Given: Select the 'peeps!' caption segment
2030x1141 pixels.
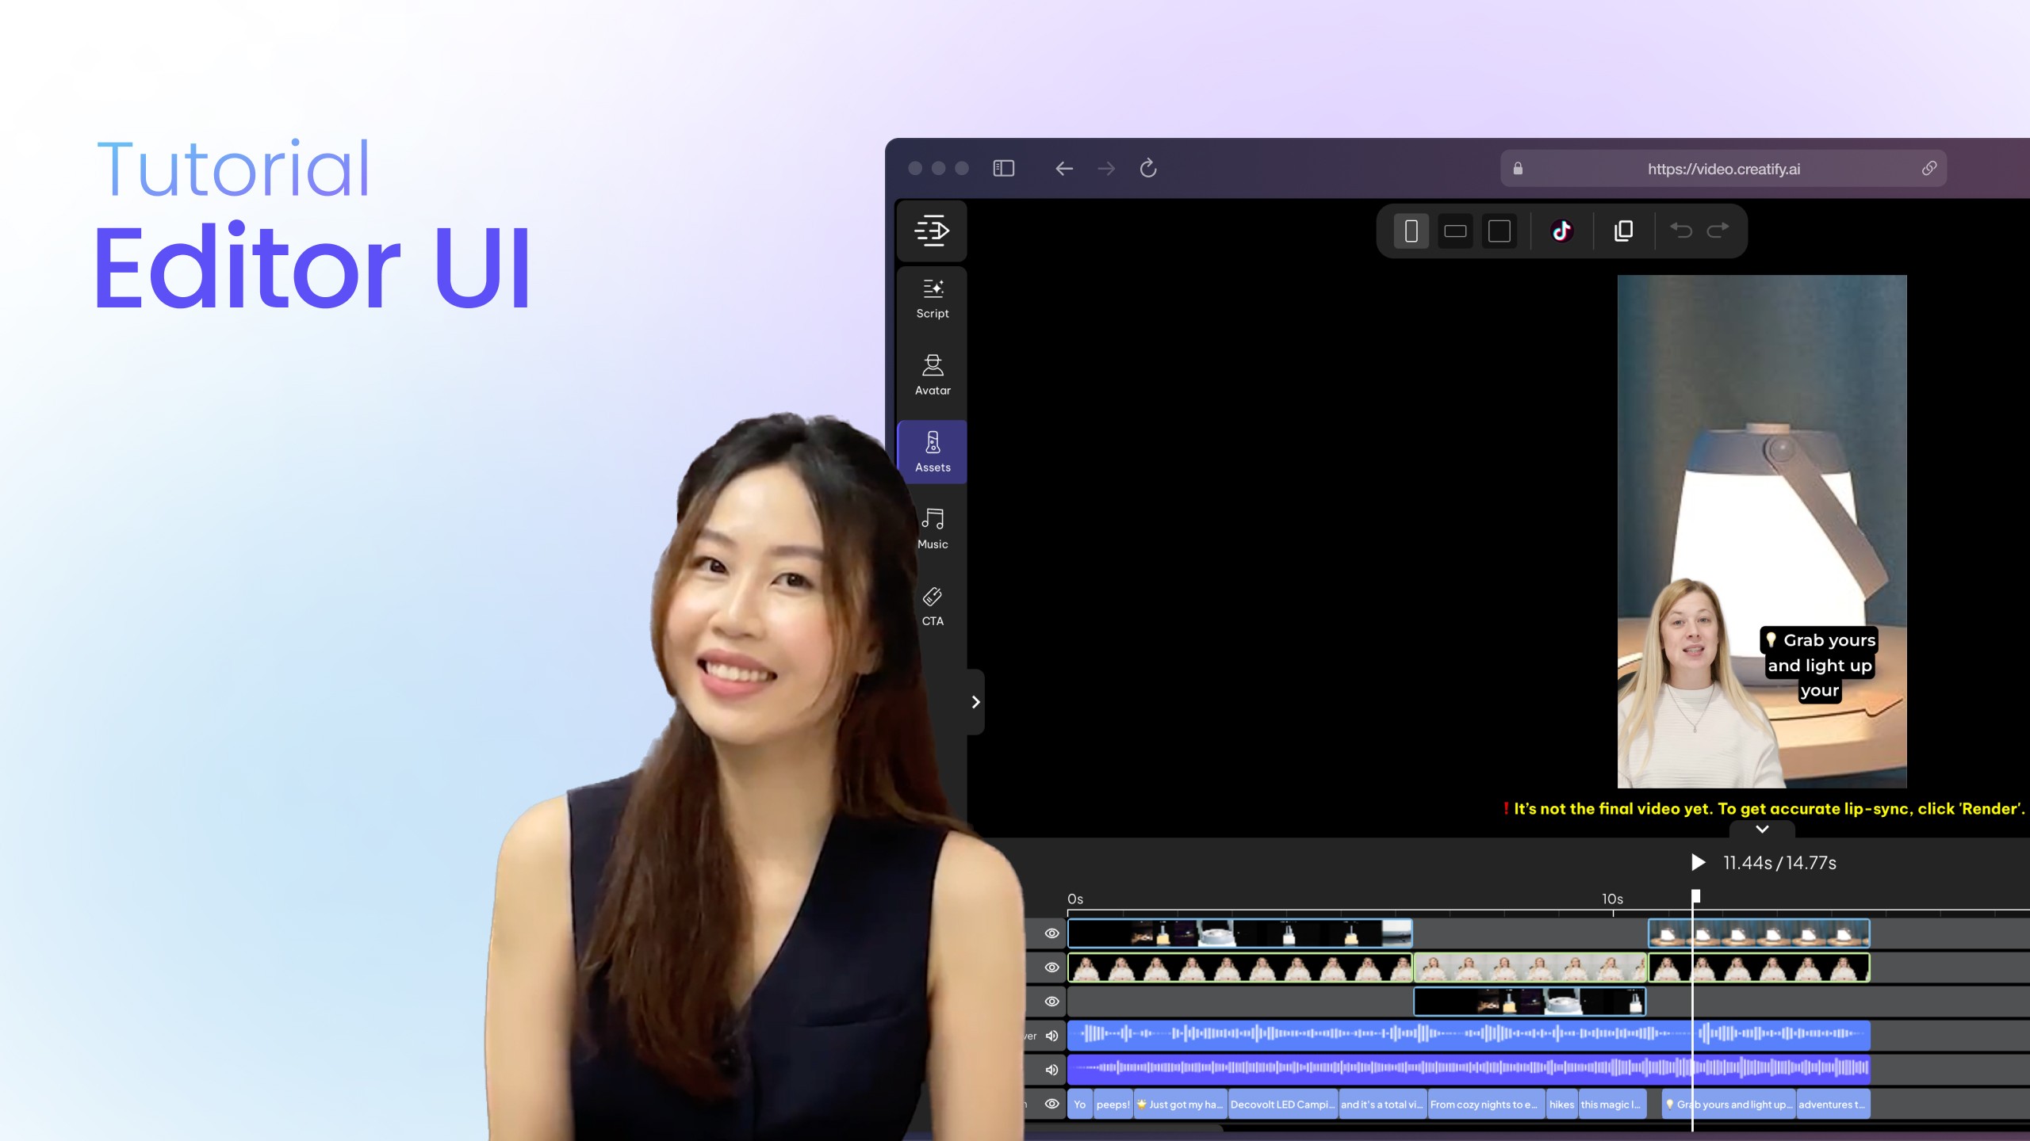Looking at the screenshot, I should 1113,1104.
